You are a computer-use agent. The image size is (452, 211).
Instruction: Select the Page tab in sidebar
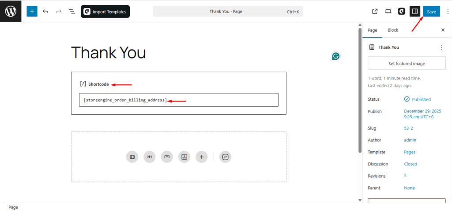[373, 30]
